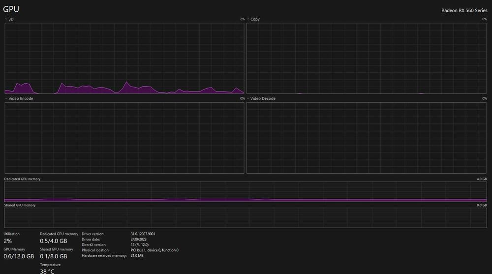The height and width of the screenshot is (274, 492).
Task: Open the 3D engine dropdown chevron
Action: [6, 19]
